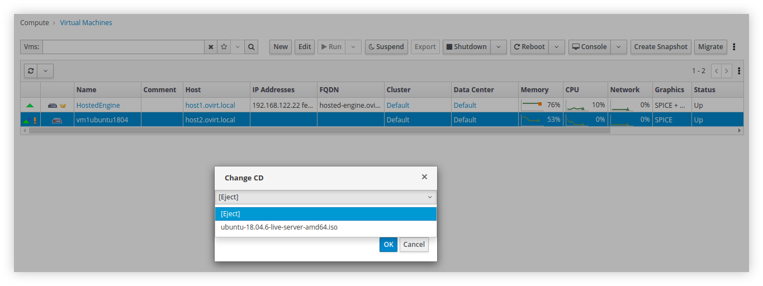Go to previous page arrow in pager
This screenshot has width=763, height=286.
click(716, 71)
